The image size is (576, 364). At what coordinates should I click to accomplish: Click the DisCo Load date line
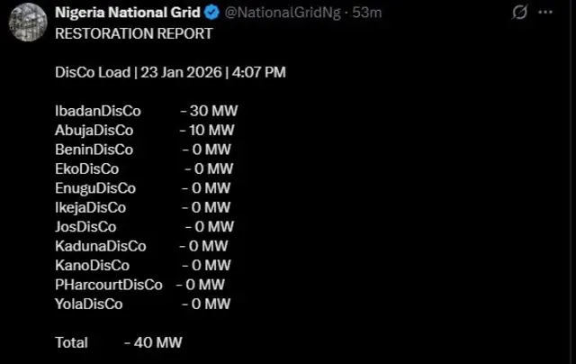170,72
